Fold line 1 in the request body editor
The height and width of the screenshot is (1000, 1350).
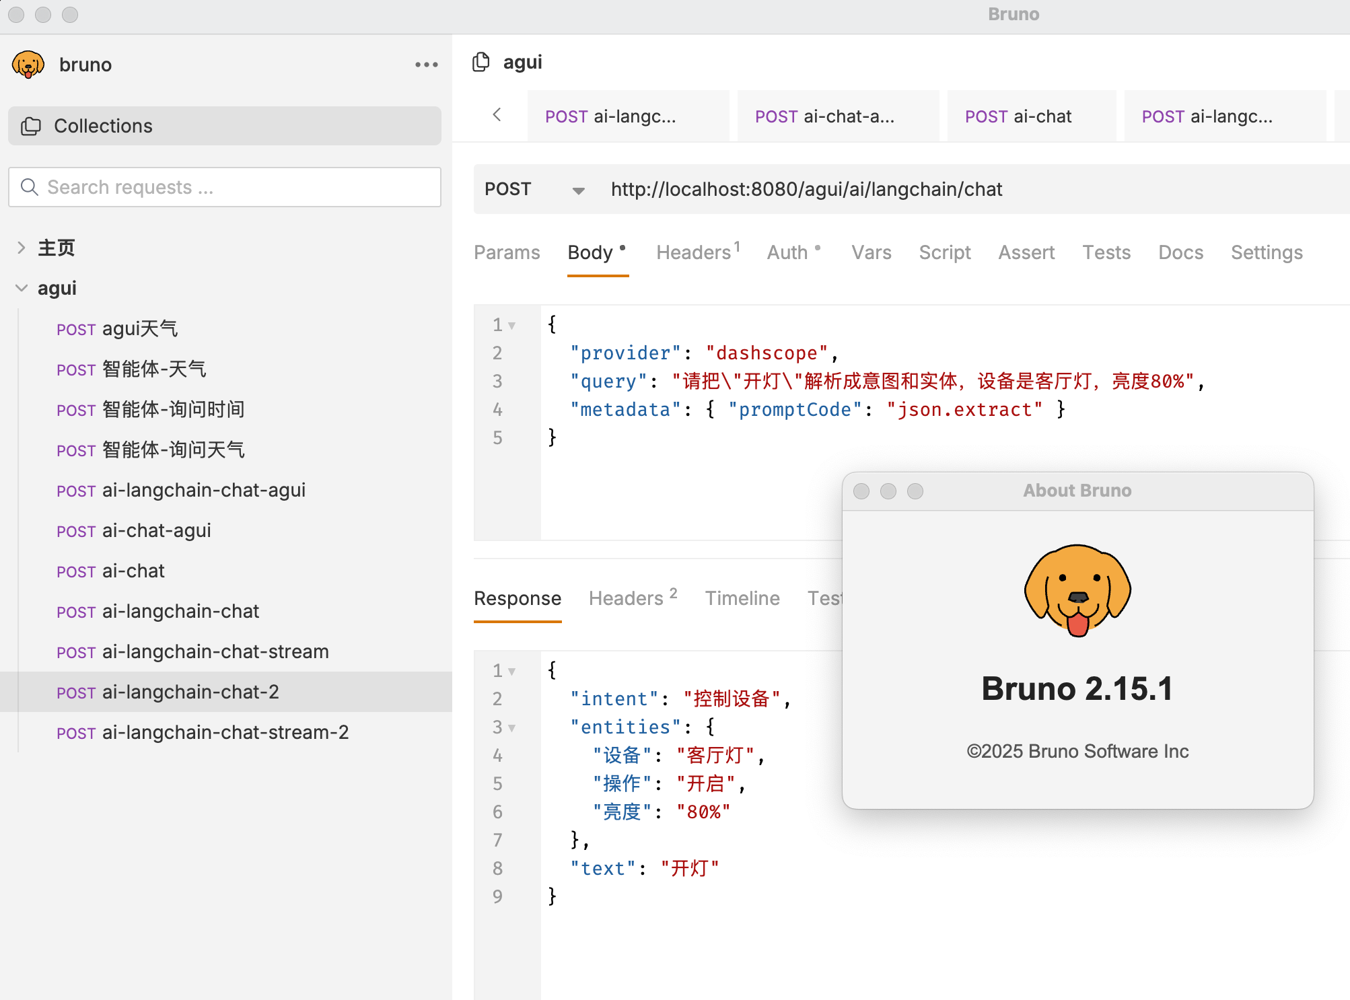(x=512, y=326)
